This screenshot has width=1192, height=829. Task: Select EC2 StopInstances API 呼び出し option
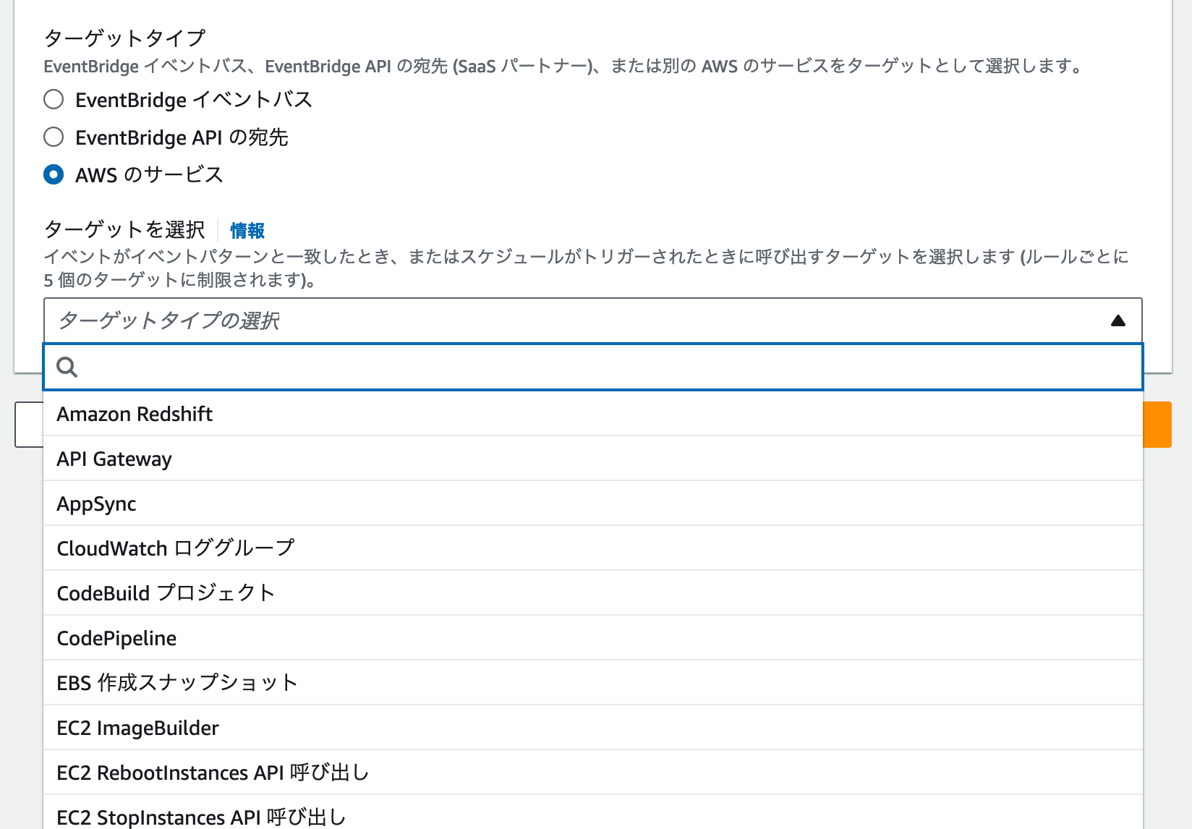[x=593, y=812]
